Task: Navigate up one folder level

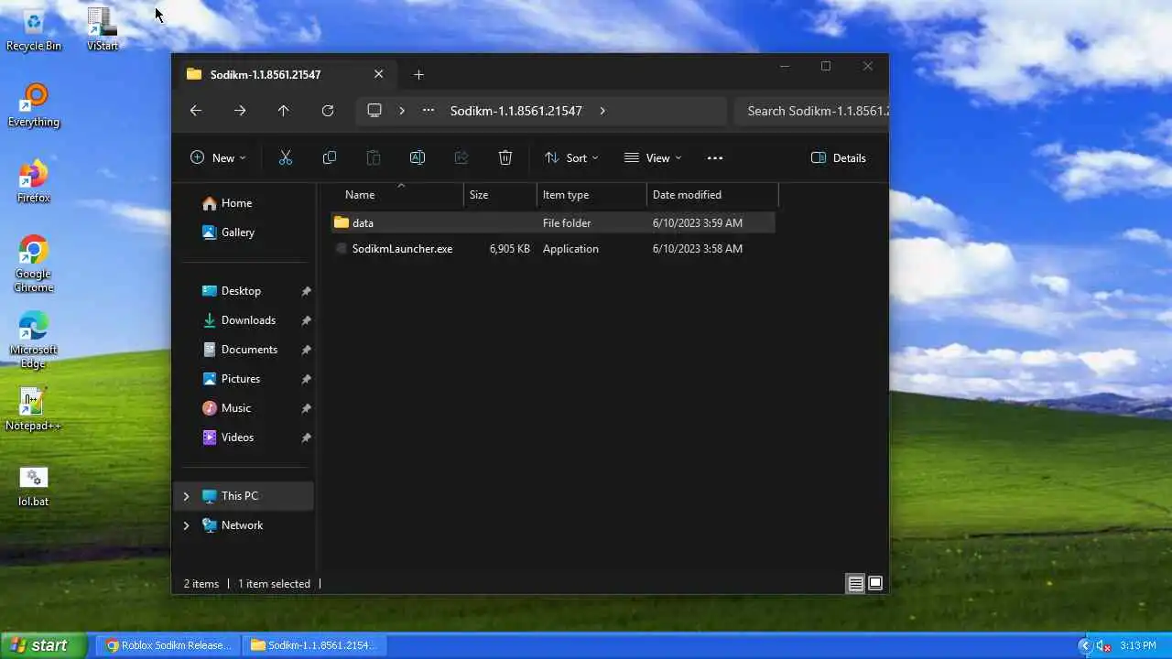Action: (284, 111)
